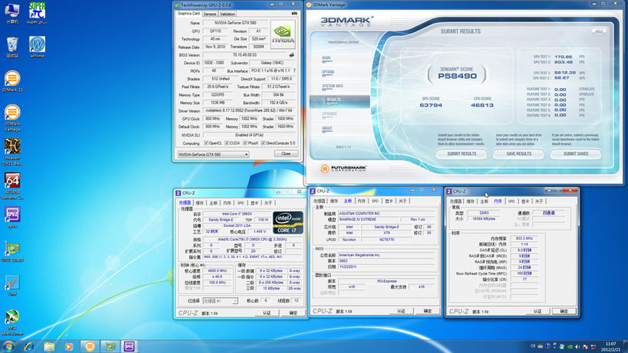628x353 pixels.
Task: Open UPGRADE section in 3DMark Vantage
Action: coord(330,114)
